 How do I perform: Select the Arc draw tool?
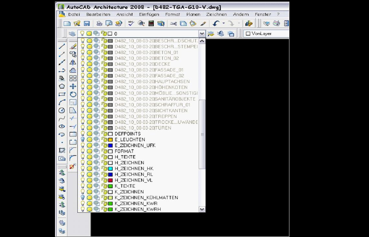[x=62, y=102]
